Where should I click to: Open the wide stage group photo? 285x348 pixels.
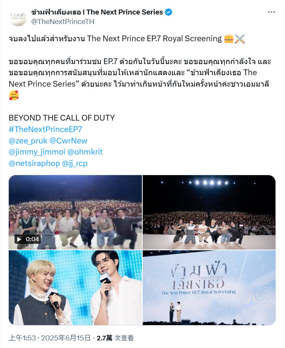209,213
